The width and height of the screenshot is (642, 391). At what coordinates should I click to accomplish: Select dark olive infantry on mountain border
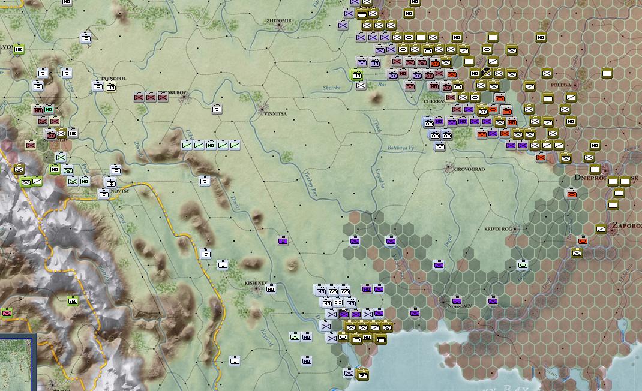click(x=19, y=169)
